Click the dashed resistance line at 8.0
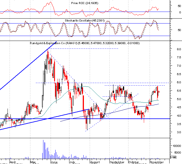The image size is (182, 164). 84,48
